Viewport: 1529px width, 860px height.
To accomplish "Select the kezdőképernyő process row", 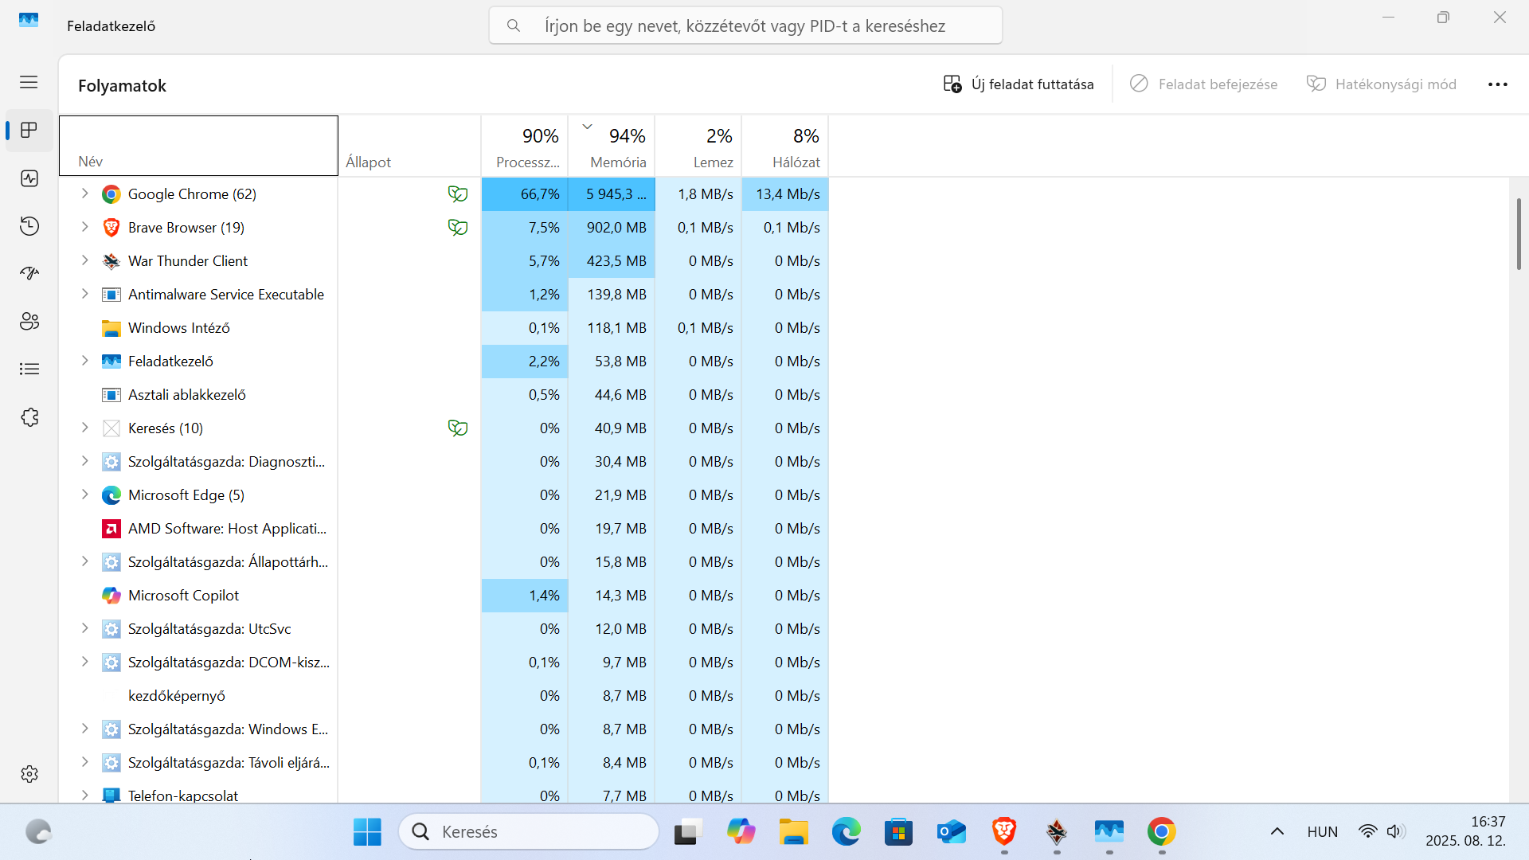I will [x=444, y=696].
